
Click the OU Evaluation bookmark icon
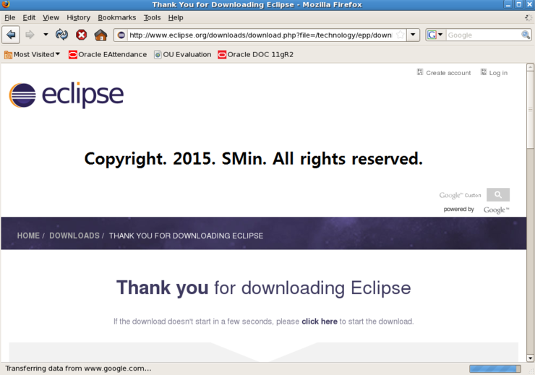[158, 54]
